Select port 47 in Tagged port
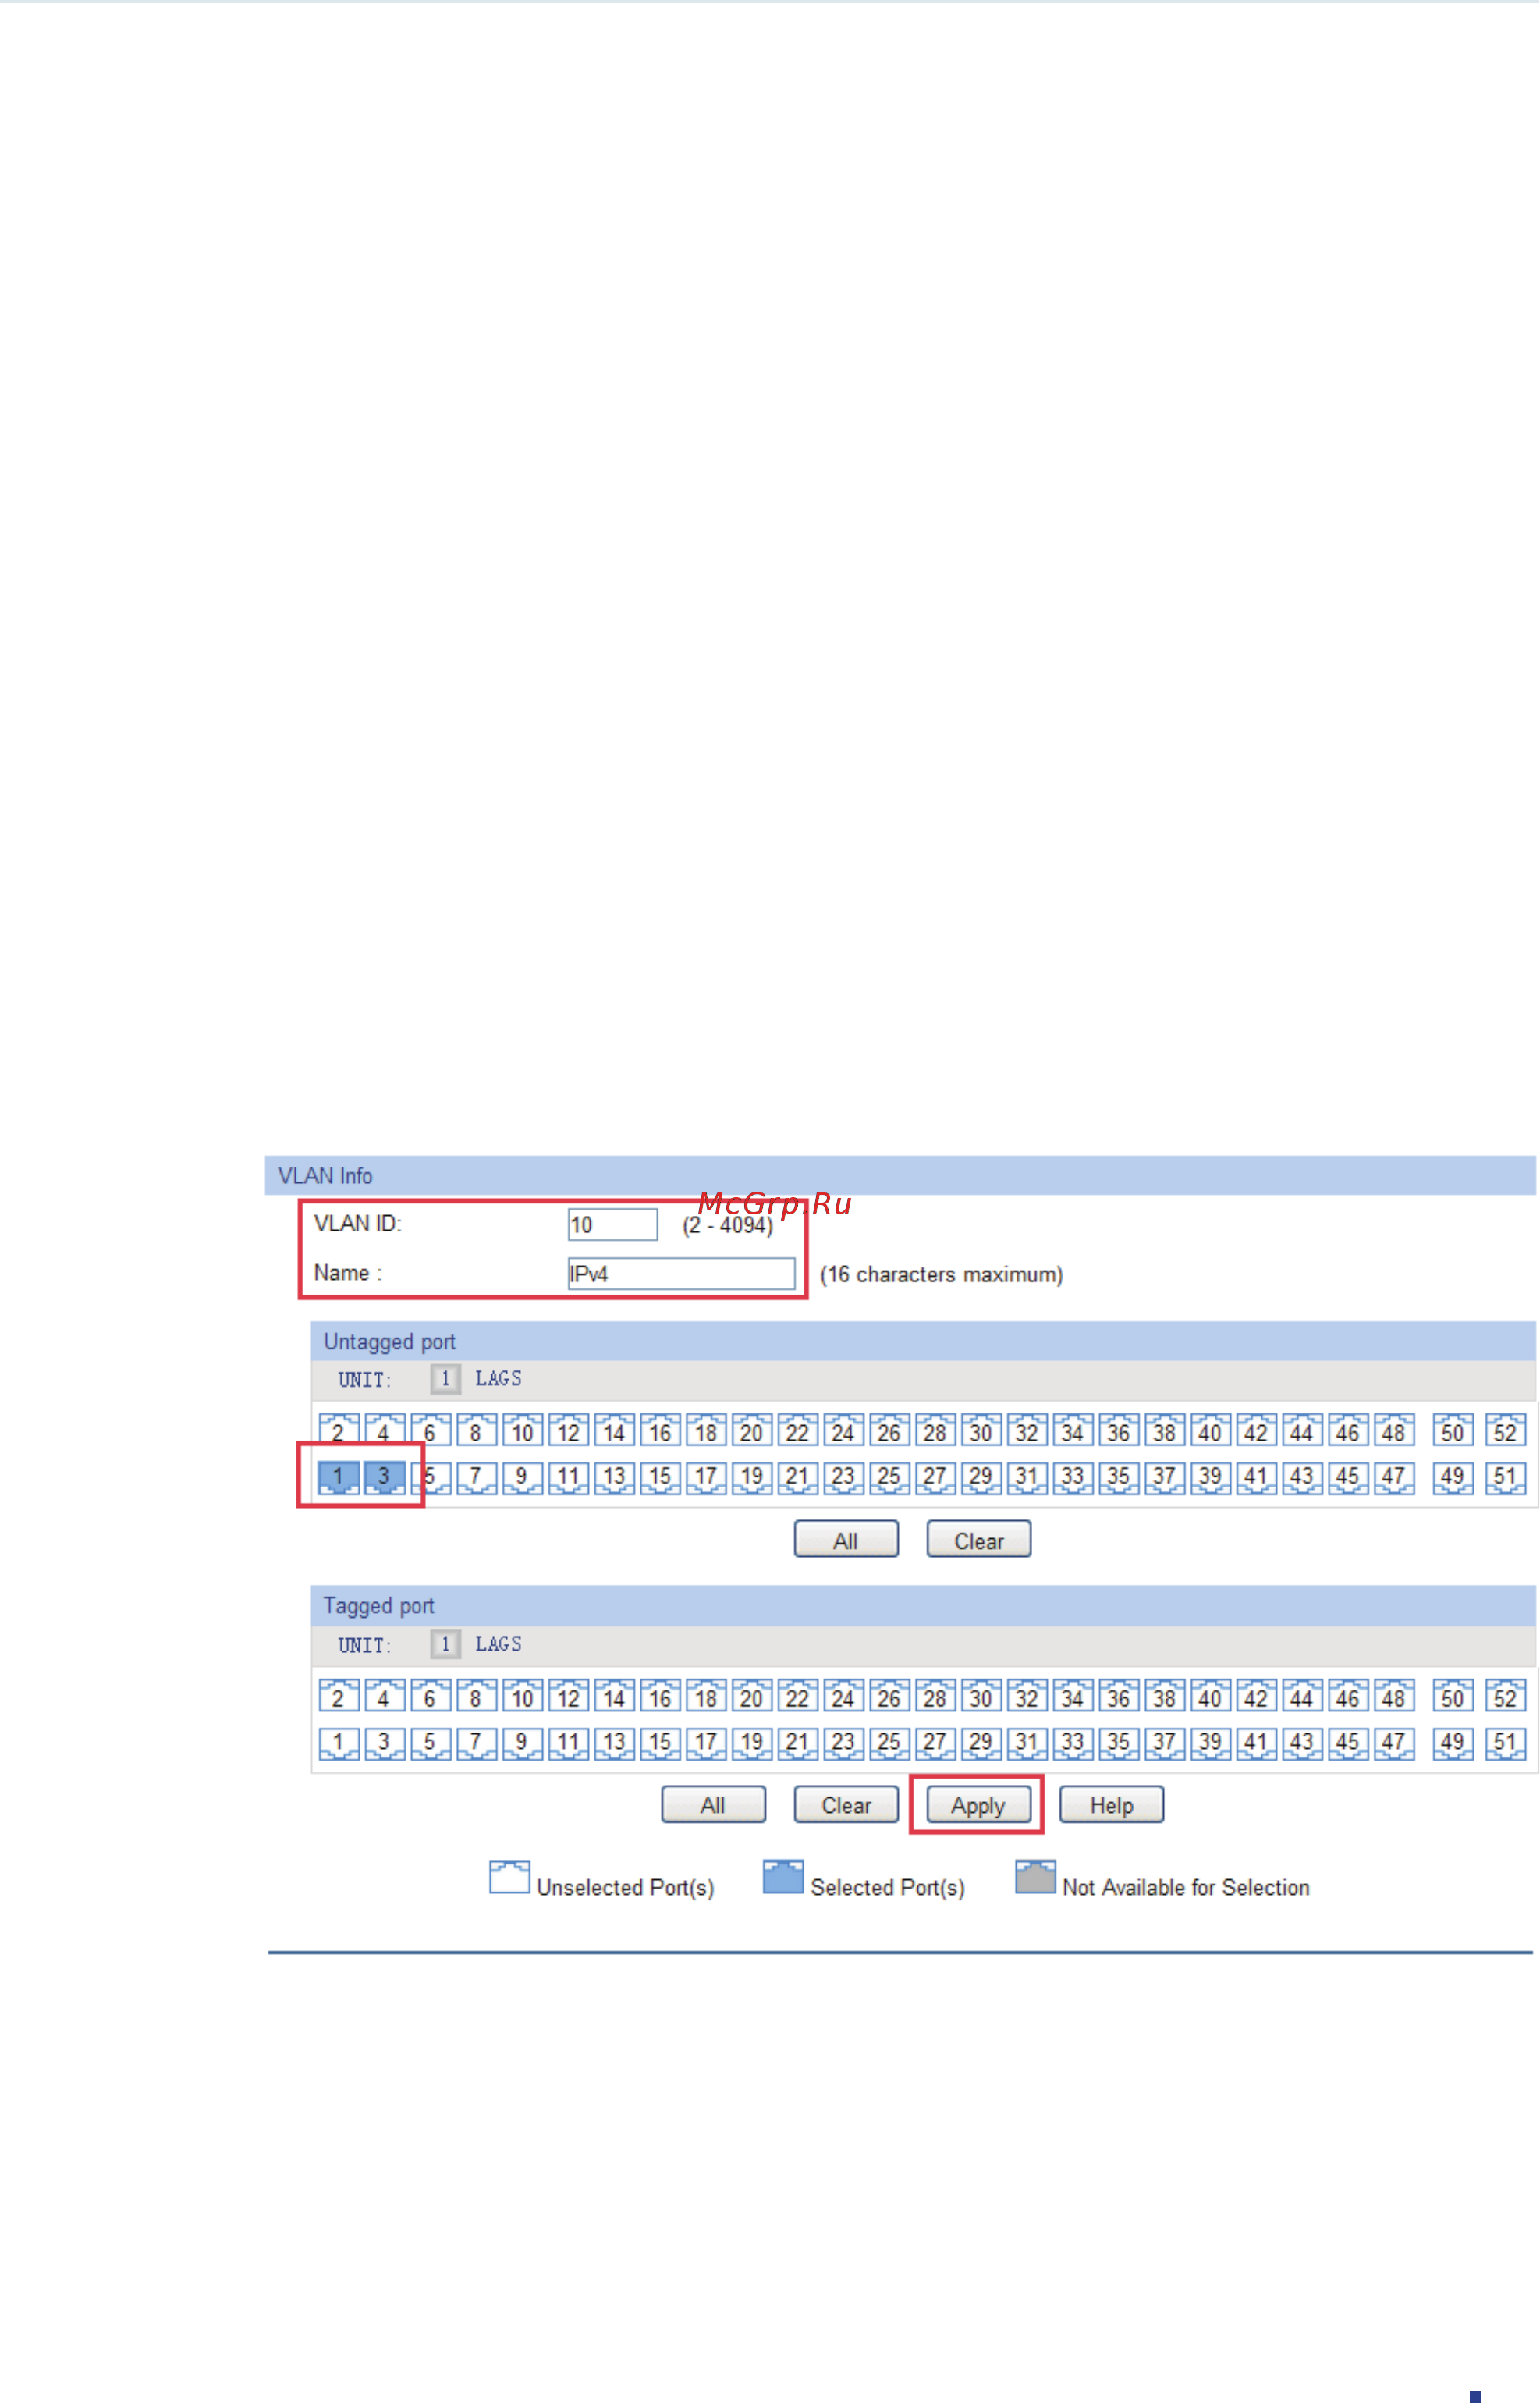The width and height of the screenshot is (1540, 2406). click(x=1395, y=1743)
